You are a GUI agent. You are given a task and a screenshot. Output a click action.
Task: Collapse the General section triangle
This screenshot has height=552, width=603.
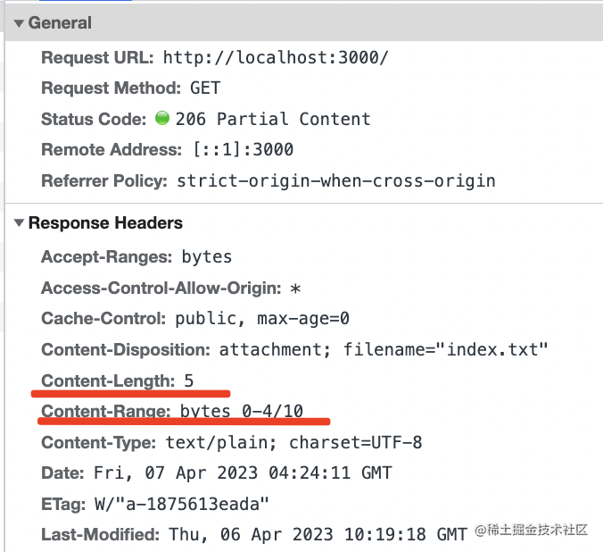pyautogui.click(x=19, y=23)
